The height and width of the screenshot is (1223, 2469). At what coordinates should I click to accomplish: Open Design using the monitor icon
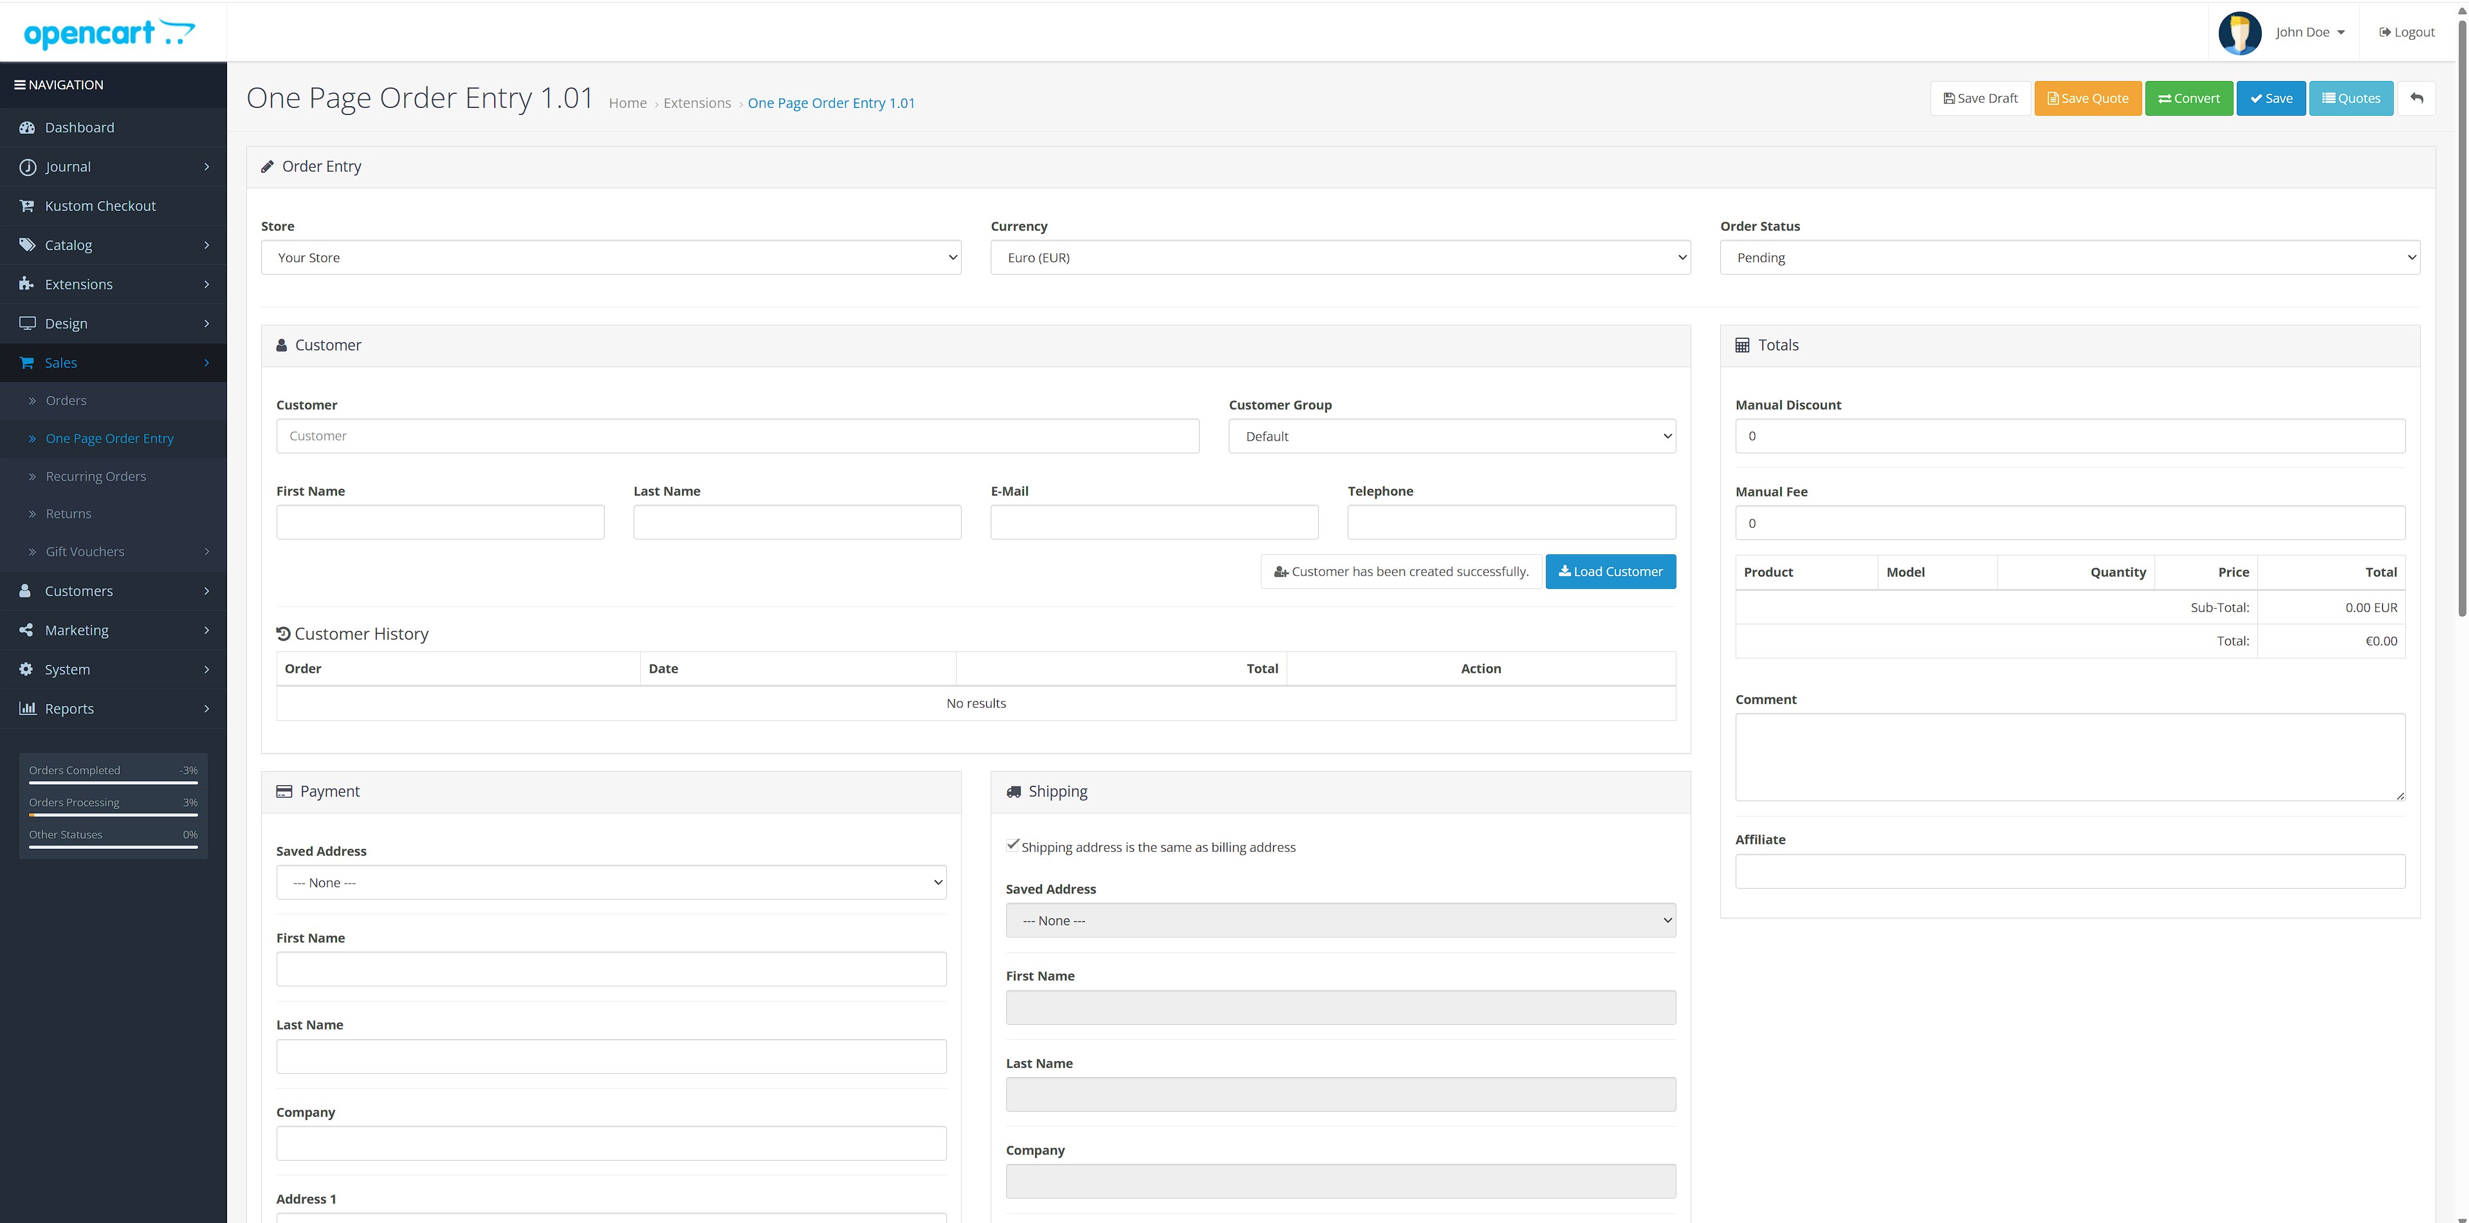(27, 323)
